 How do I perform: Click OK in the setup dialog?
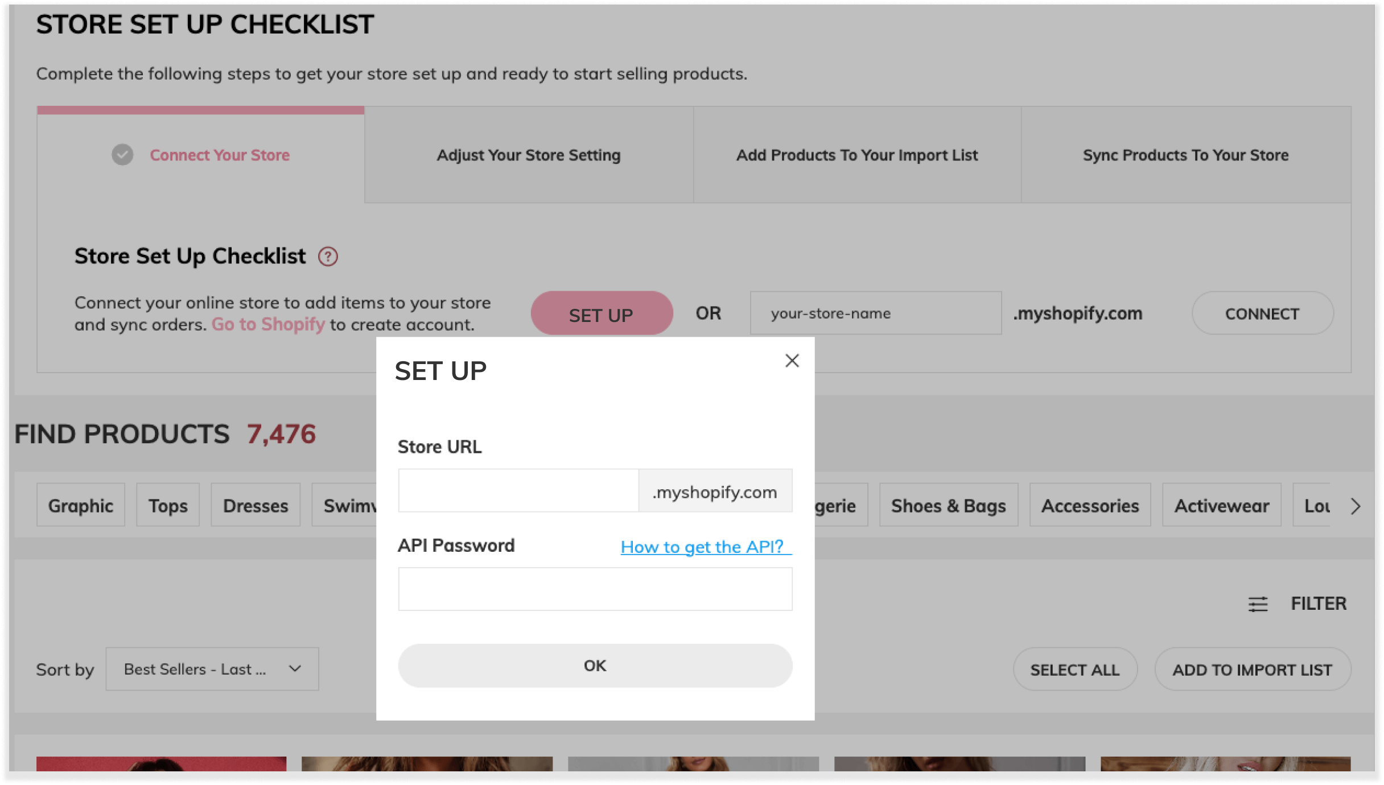[595, 666]
